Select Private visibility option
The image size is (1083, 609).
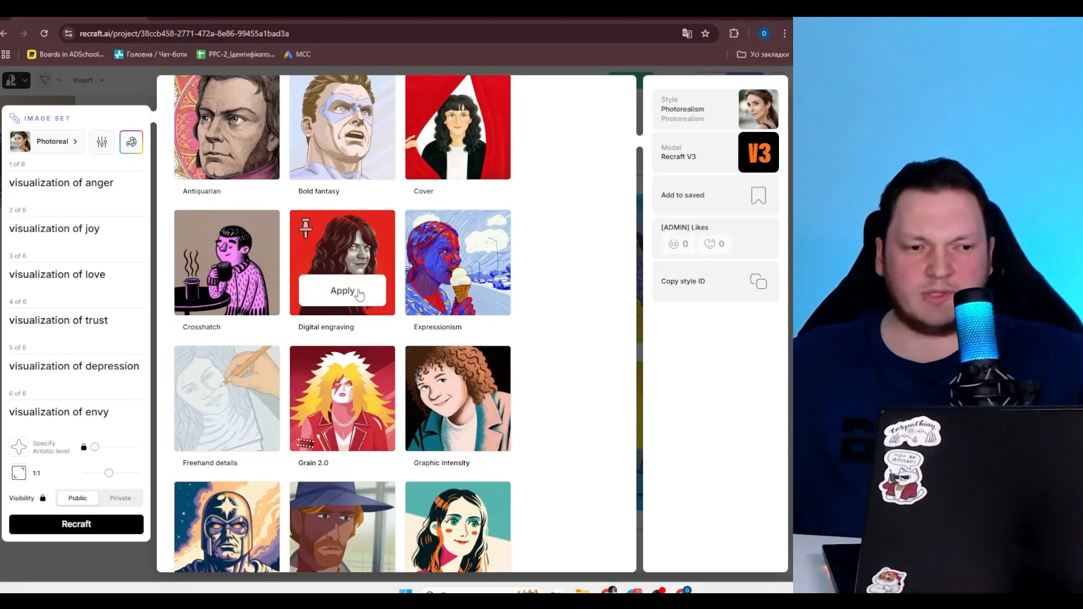pyautogui.click(x=121, y=498)
